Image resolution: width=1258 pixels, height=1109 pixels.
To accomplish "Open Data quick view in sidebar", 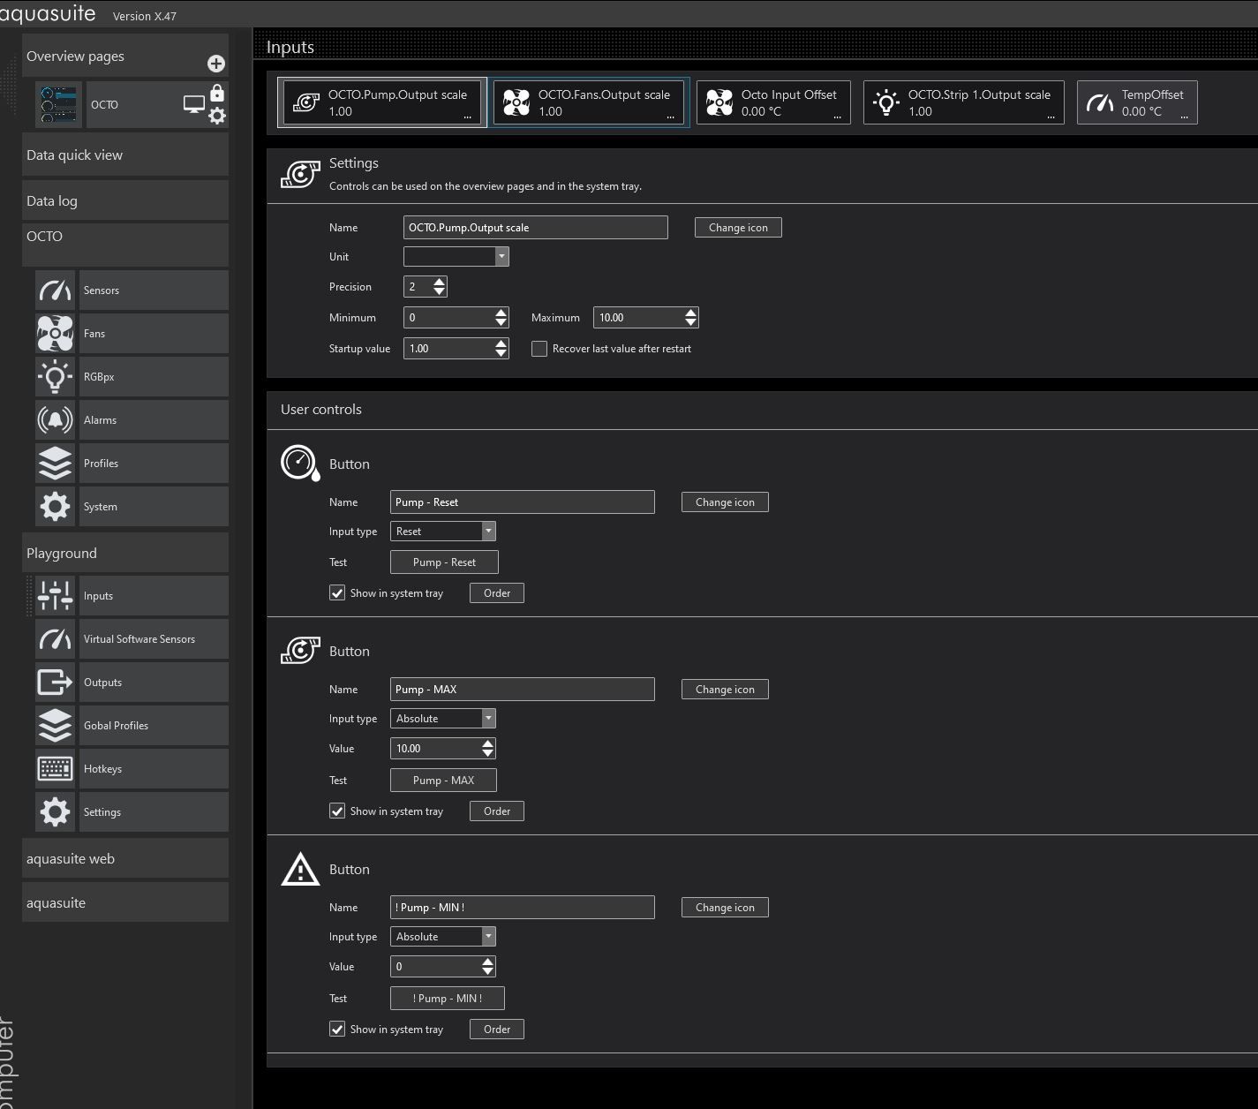I will [x=125, y=155].
